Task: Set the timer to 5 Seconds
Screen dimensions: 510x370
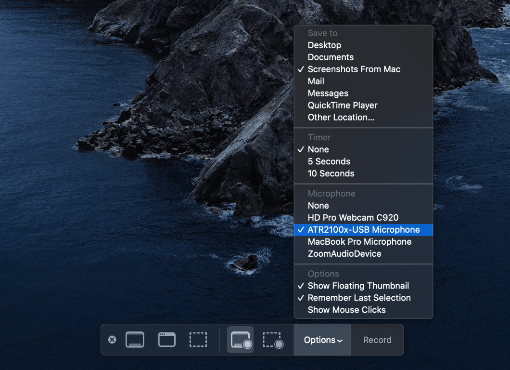Action: pos(329,161)
